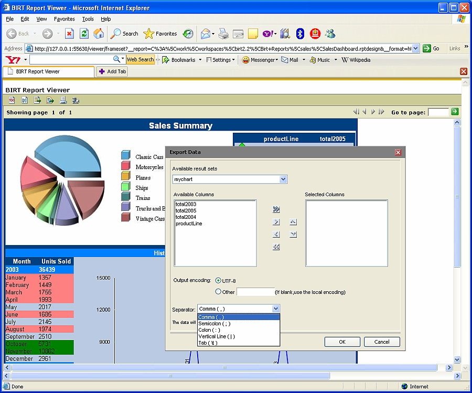
Task: Toggle the report table of contents
Action: (12, 100)
